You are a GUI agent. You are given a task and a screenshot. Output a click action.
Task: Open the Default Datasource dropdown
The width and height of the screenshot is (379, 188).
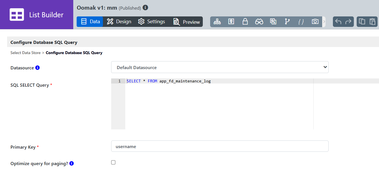(220, 67)
